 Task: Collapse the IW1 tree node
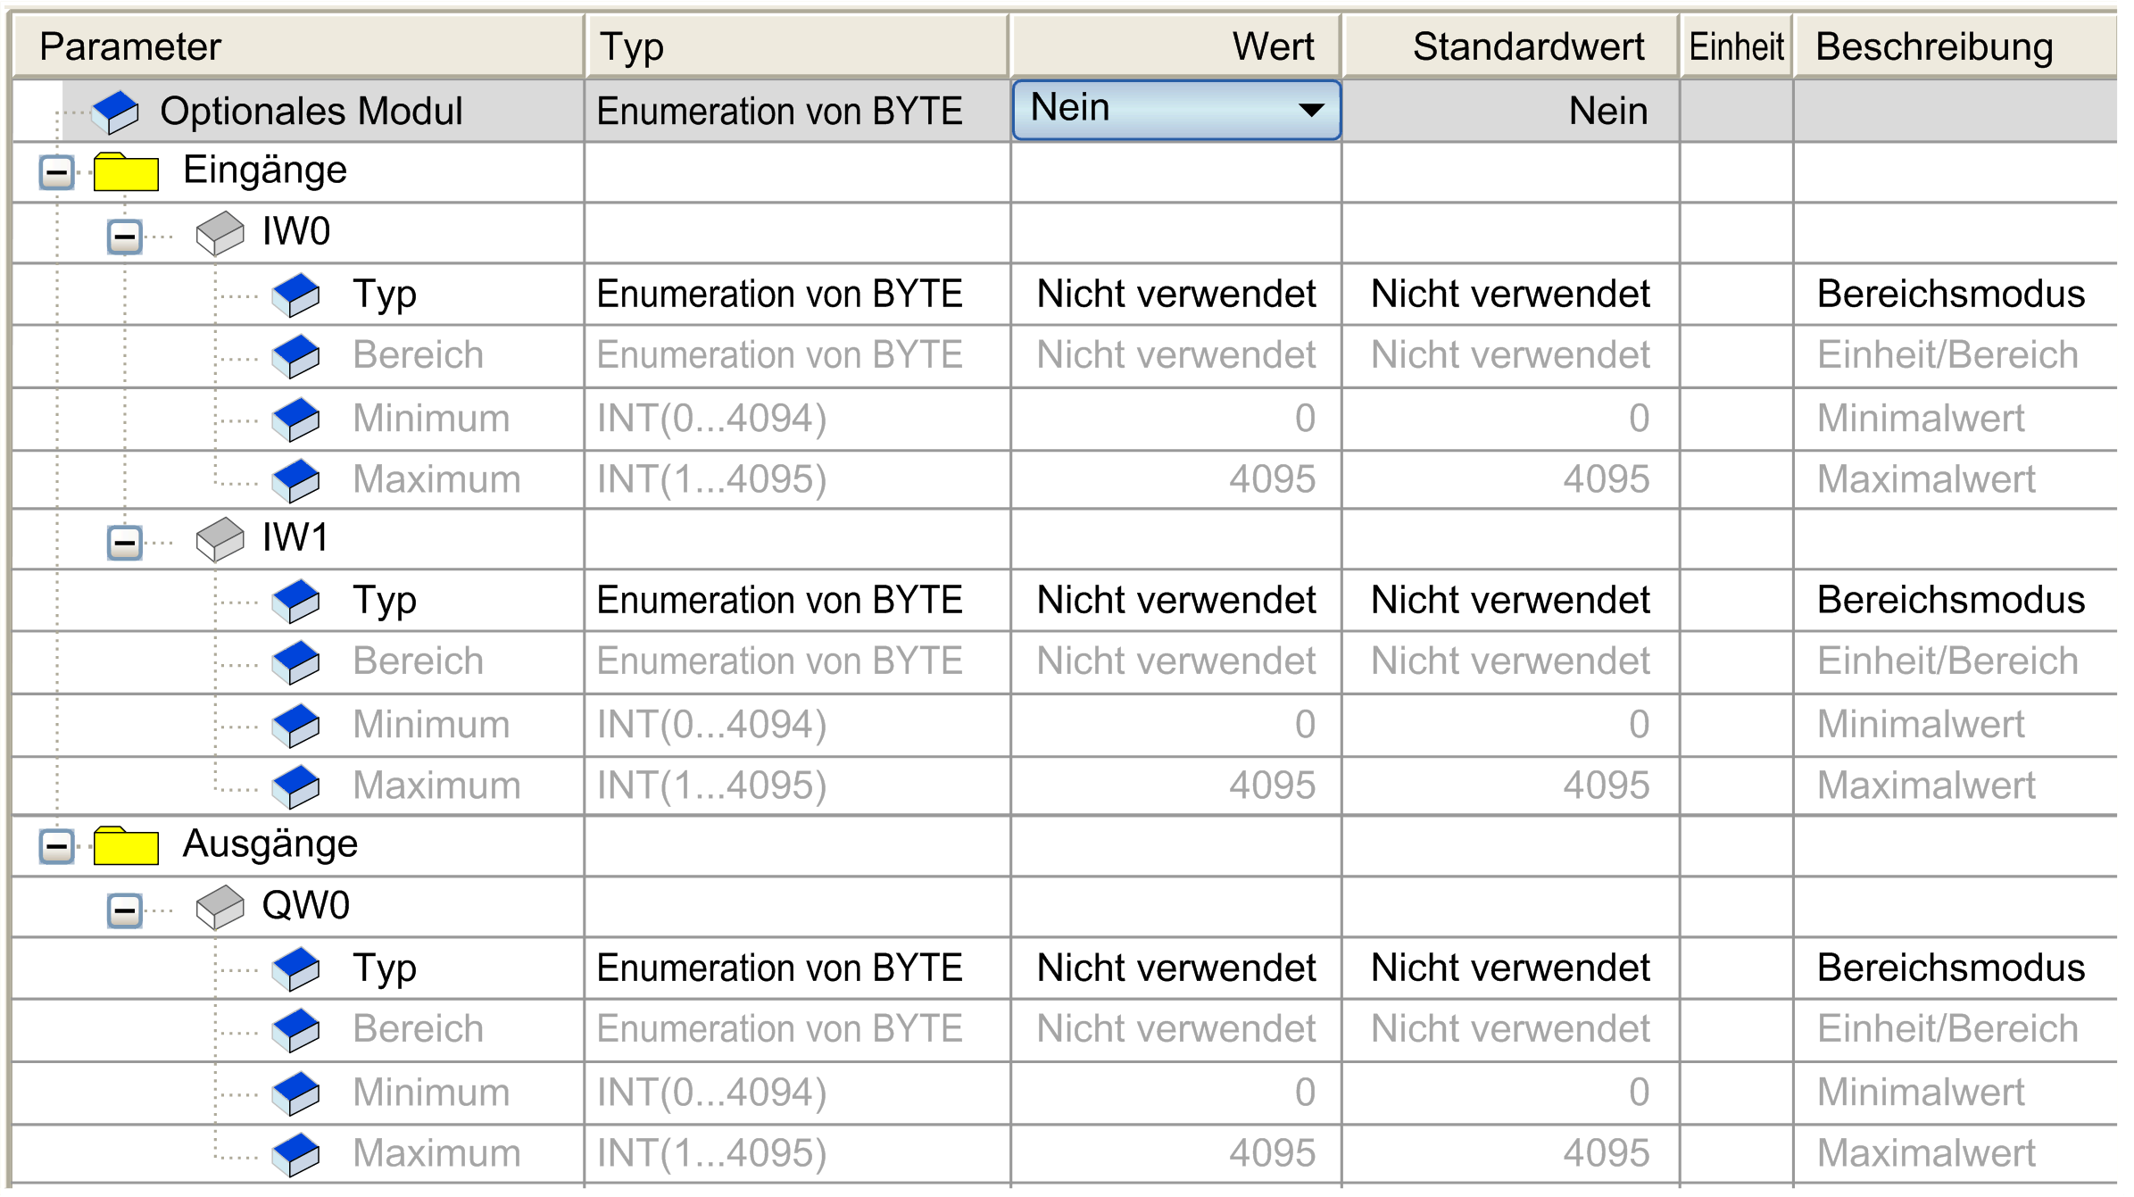click(125, 542)
